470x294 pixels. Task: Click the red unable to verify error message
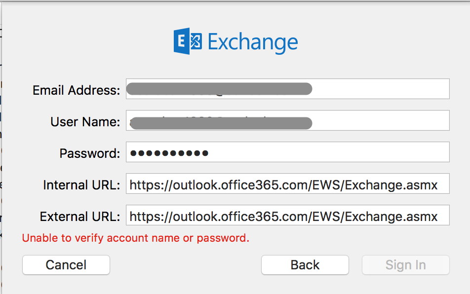coord(136,238)
